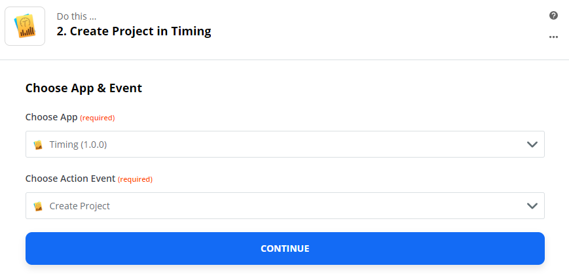This screenshot has width=569, height=274.
Task: Click the large Timing app icon in header
Action: click(x=25, y=26)
